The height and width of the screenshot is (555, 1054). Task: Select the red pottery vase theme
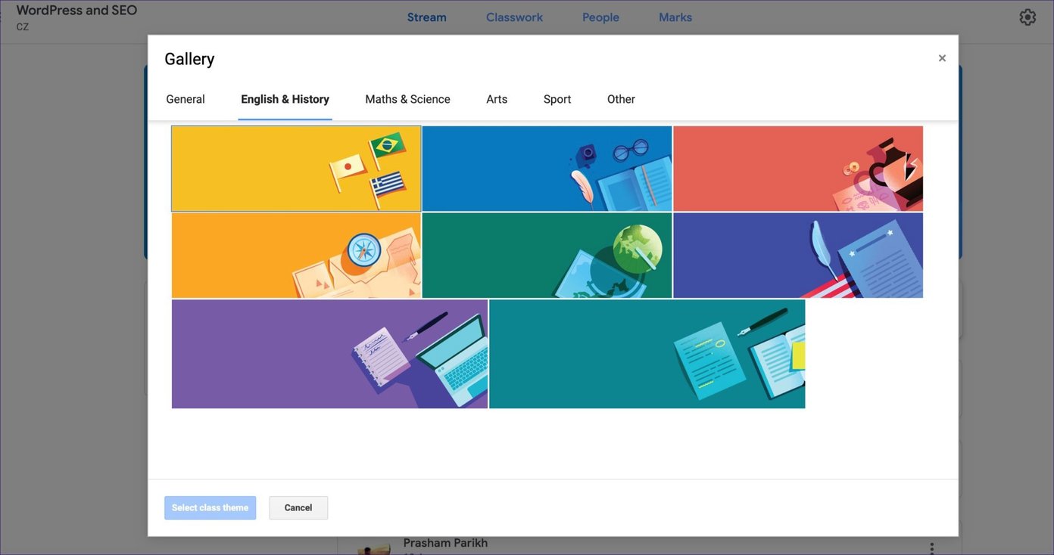pos(798,169)
